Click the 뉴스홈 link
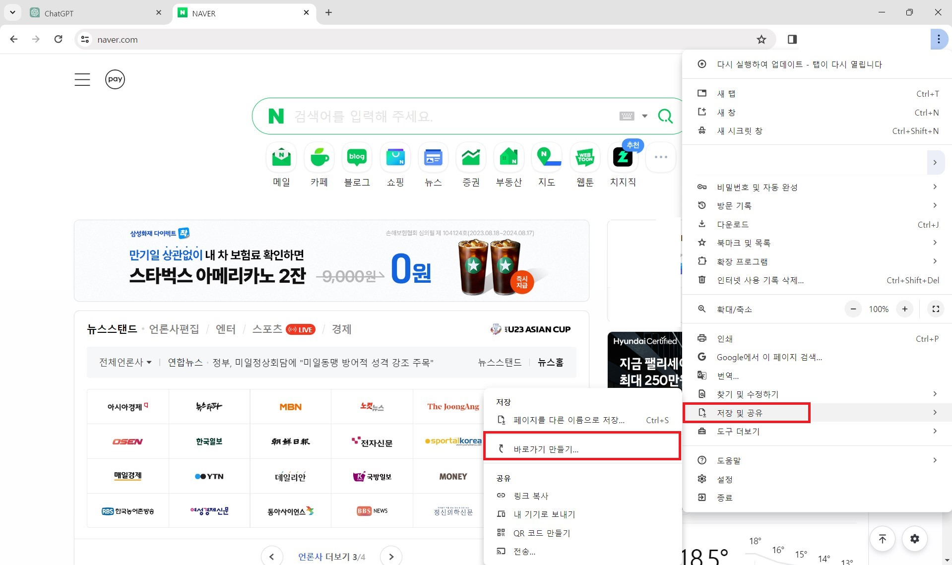The width and height of the screenshot is (952, 565). point(551,363)
